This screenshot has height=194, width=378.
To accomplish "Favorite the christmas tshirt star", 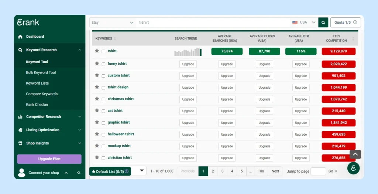I will coord(97,99).
